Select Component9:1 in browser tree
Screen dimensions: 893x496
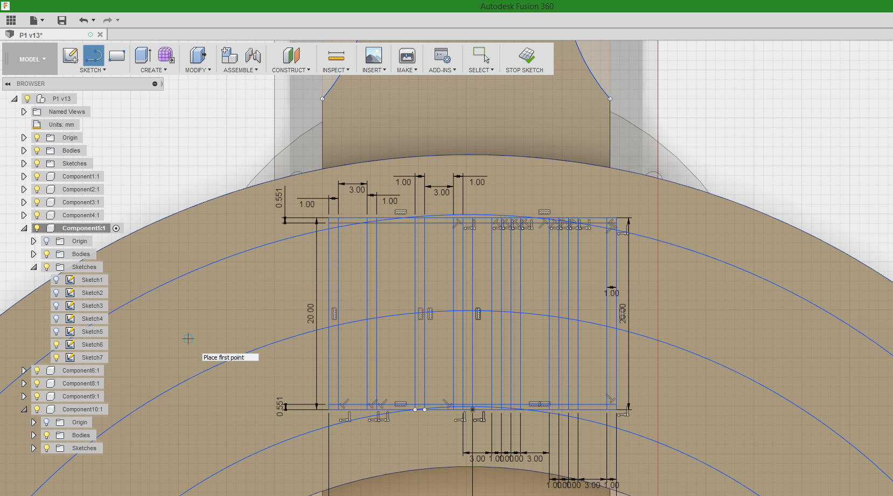[81, 396]
